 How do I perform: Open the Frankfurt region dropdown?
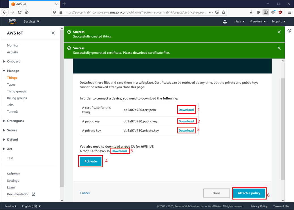click(258, 21)
